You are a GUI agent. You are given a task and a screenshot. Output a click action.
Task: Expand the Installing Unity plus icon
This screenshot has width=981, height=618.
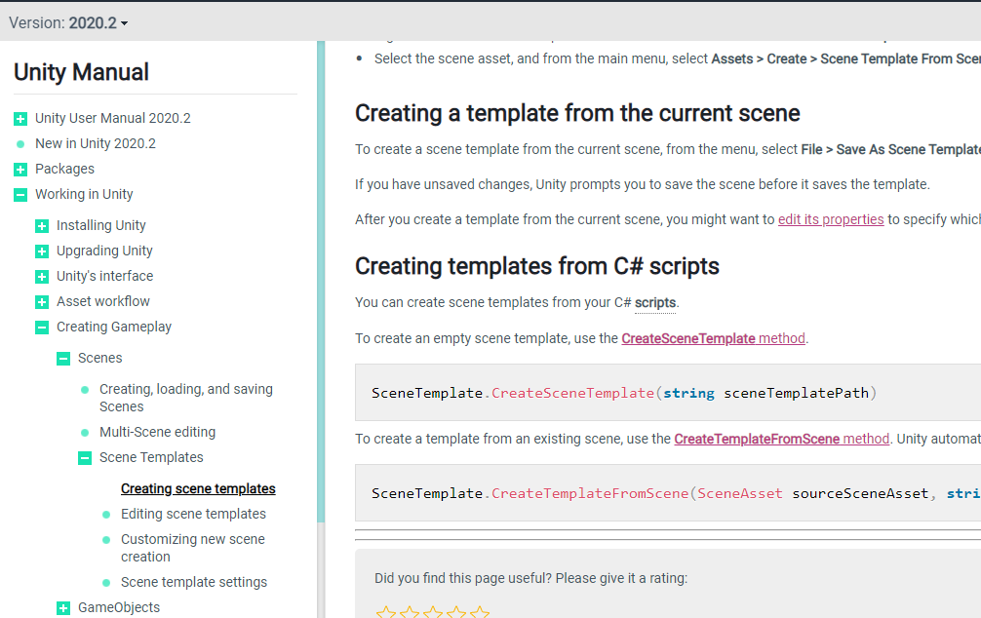(x=42, y=226)
